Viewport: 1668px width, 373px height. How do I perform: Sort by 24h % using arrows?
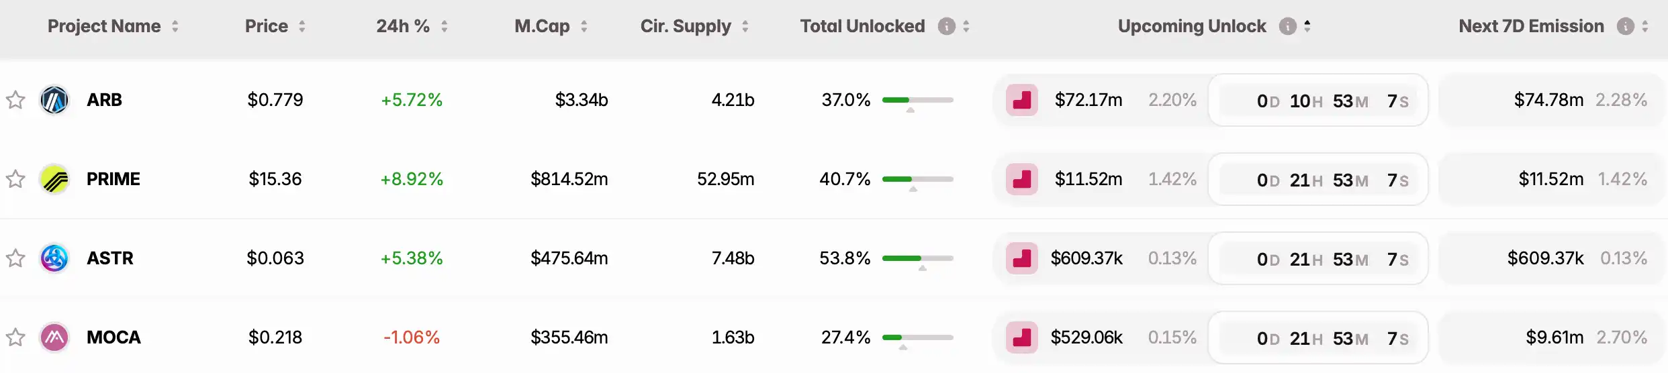coord(445,26)
